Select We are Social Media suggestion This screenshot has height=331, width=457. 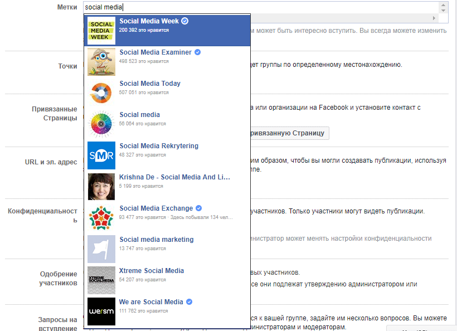167,311
